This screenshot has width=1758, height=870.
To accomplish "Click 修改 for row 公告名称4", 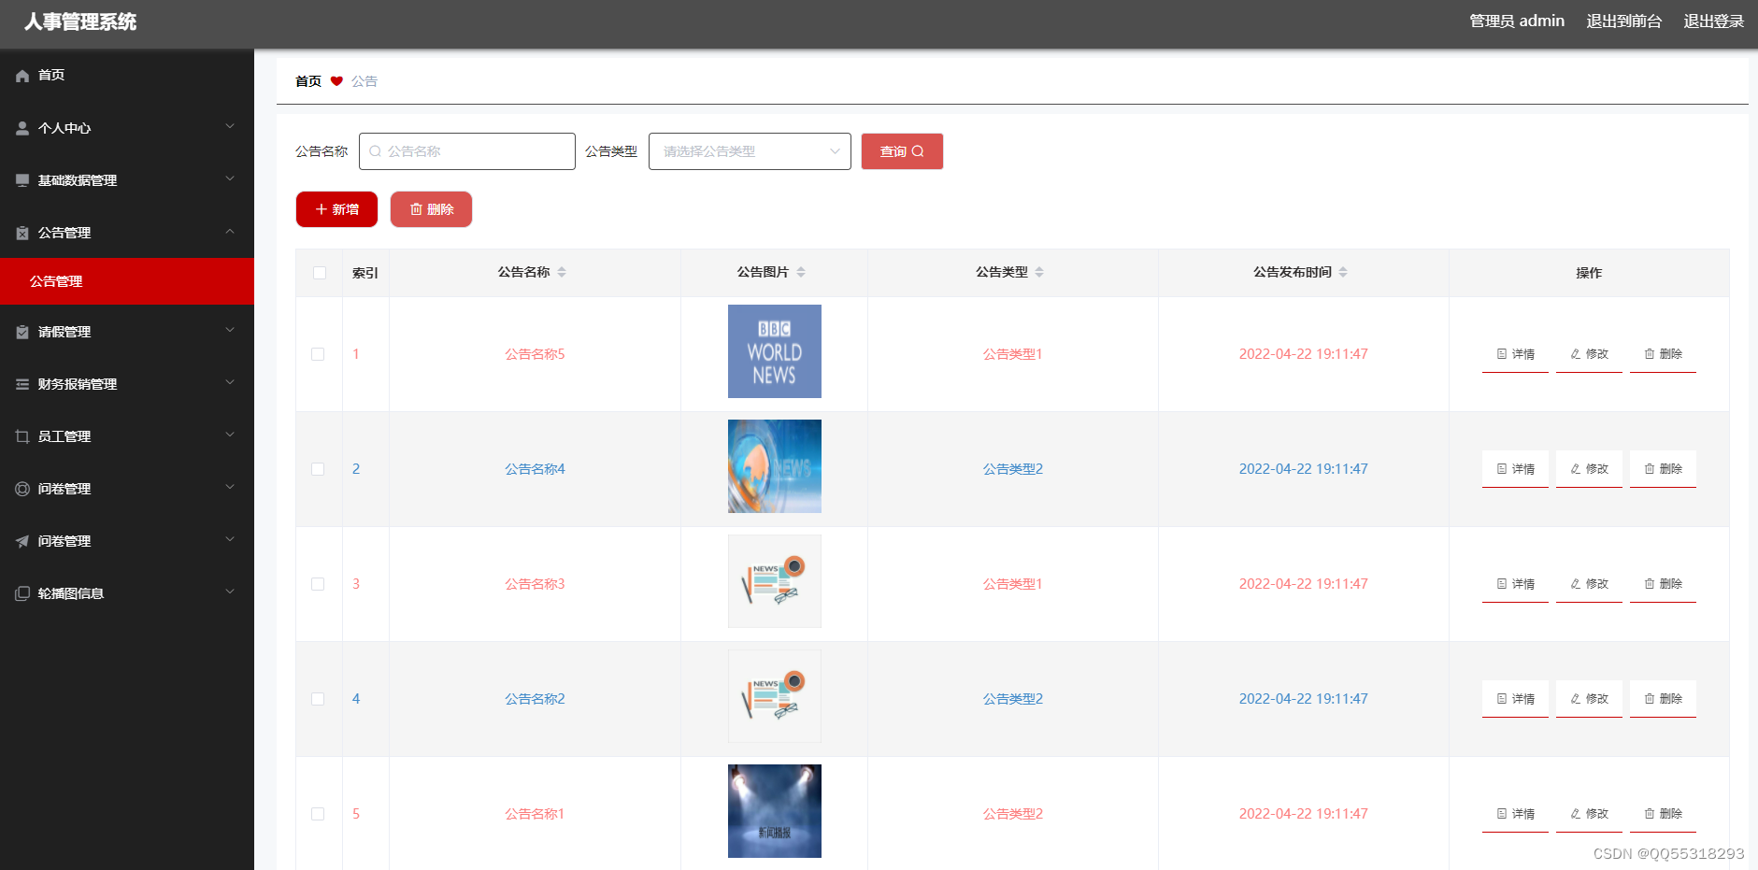I will click(x=1589, y=469).
